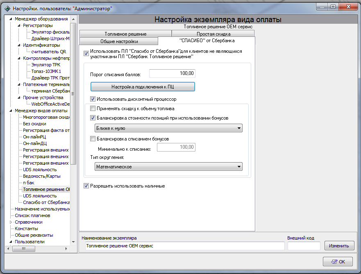Collapse the 'Контроллеры нефтепродуктов' node
The image size is (361, 274).
[x=19, y=59]
